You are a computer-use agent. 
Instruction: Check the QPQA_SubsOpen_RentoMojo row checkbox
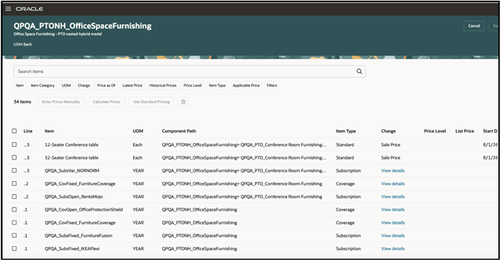[15, 196]
